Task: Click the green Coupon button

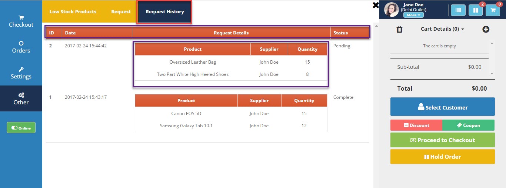Action: point(468,125)
